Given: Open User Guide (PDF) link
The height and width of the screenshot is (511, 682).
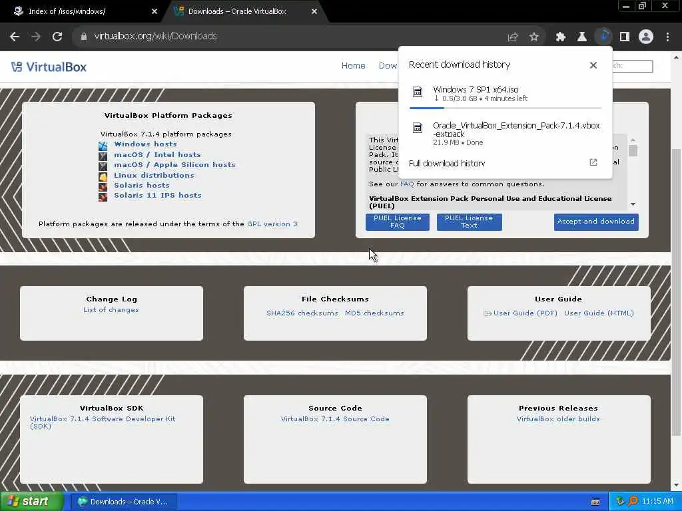Looking at the screenshot, I should click(525, 313).
